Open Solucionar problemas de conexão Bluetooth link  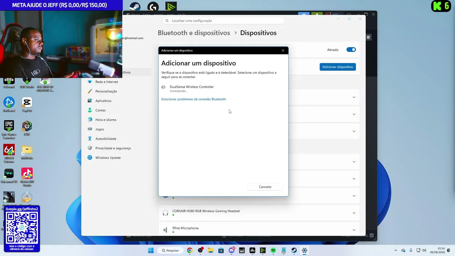tap(193, 99)
